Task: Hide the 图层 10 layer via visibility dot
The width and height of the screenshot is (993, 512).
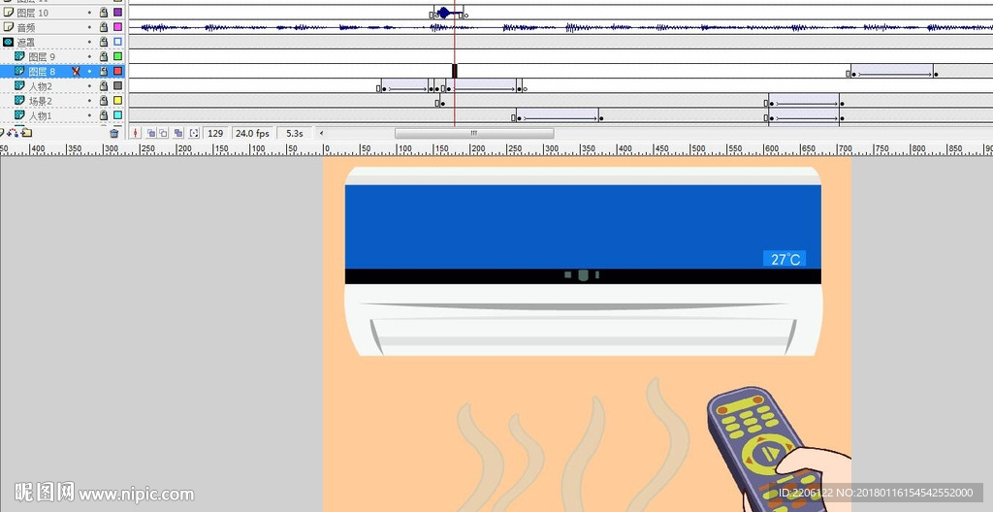Action: (x=89, y=13)
